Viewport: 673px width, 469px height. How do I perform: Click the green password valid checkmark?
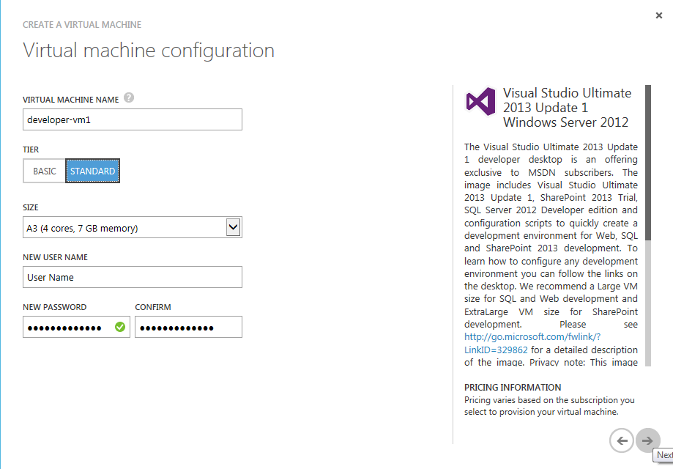tap(120, 328)
